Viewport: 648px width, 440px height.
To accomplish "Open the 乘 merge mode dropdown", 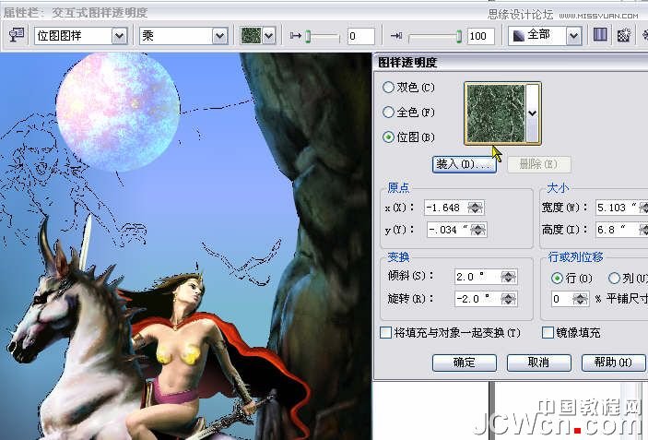I will 219,36.
